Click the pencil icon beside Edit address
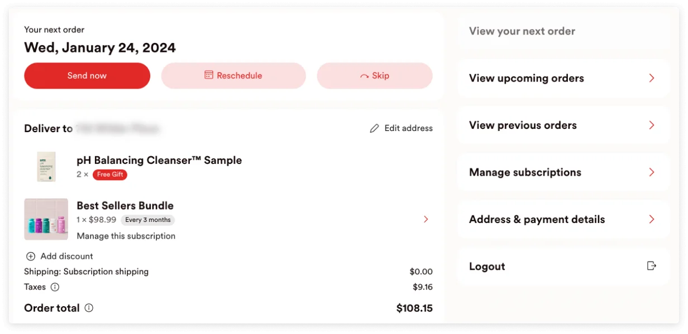 374,129
